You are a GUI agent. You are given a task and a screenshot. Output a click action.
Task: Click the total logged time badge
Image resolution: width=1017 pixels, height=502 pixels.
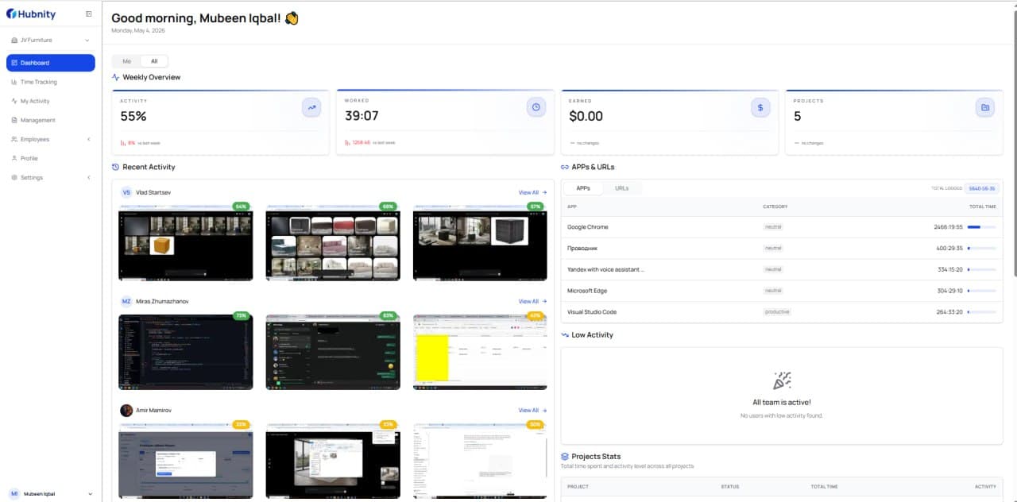[982, 188]
